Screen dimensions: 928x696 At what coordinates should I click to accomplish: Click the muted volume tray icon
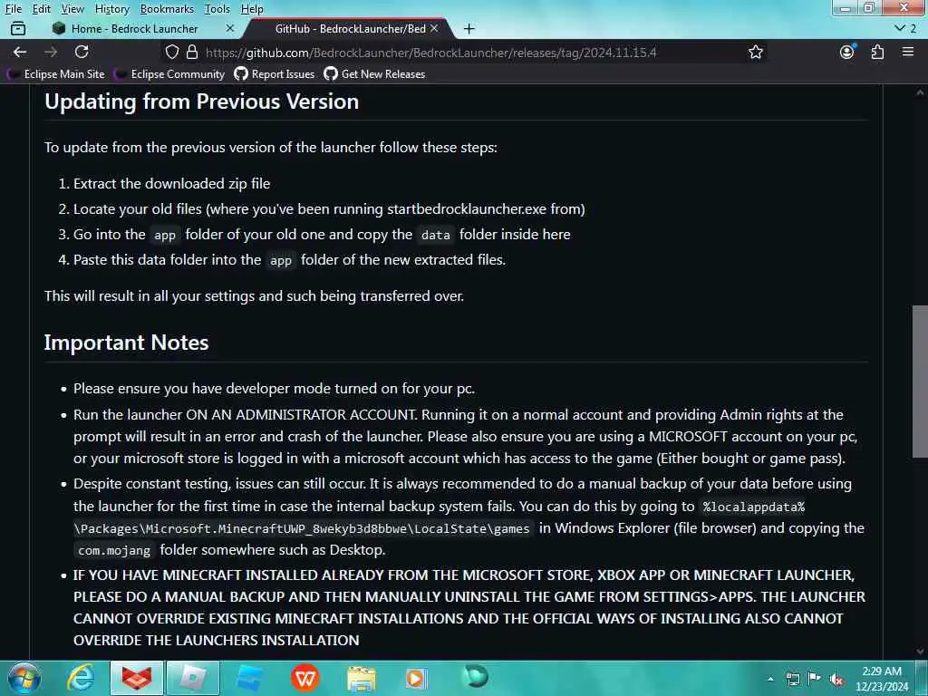tap(836, 680)
